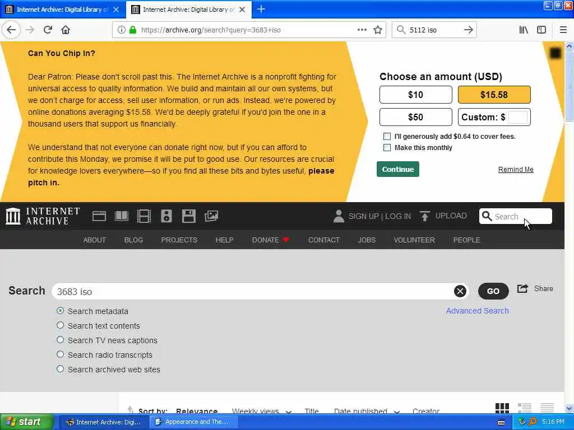This screenshot has height=430, width=574.
Task: Open the browser Library icon
Action: point(524,30)
